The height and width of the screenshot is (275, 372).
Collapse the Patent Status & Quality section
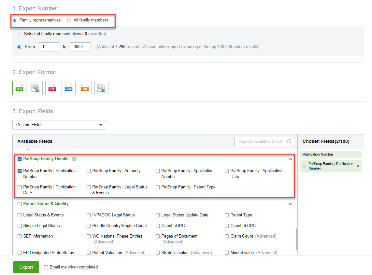[x=290, y=204]
